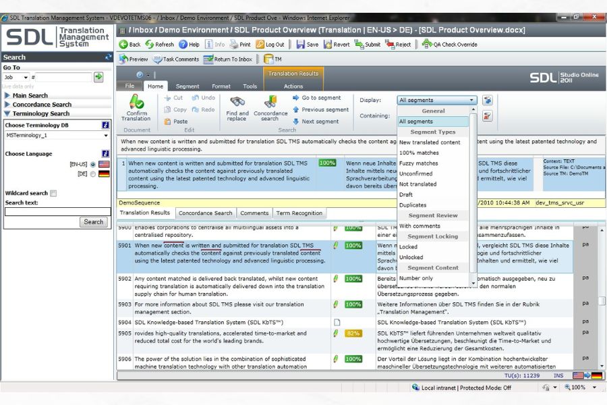The width and height of the screenshot is (607, 405).
Task: Switch to the Segment ribbon tab
Action: tap(187, 86)
